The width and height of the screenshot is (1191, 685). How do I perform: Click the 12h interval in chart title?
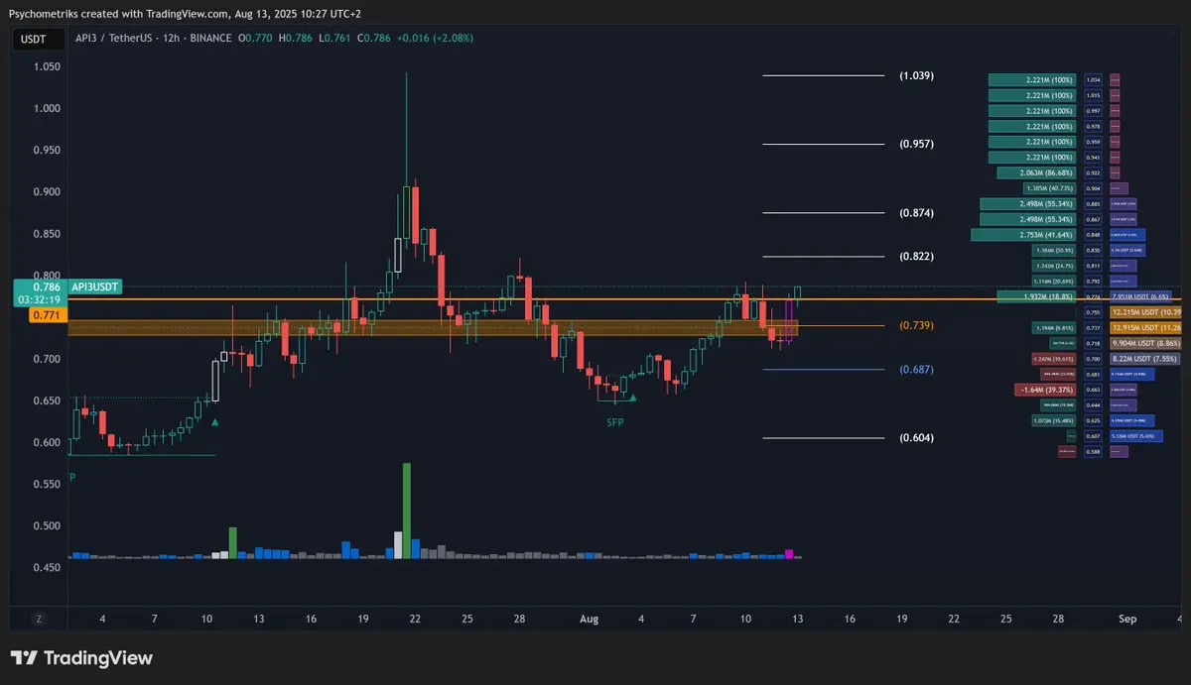click(x=173, y=38)
